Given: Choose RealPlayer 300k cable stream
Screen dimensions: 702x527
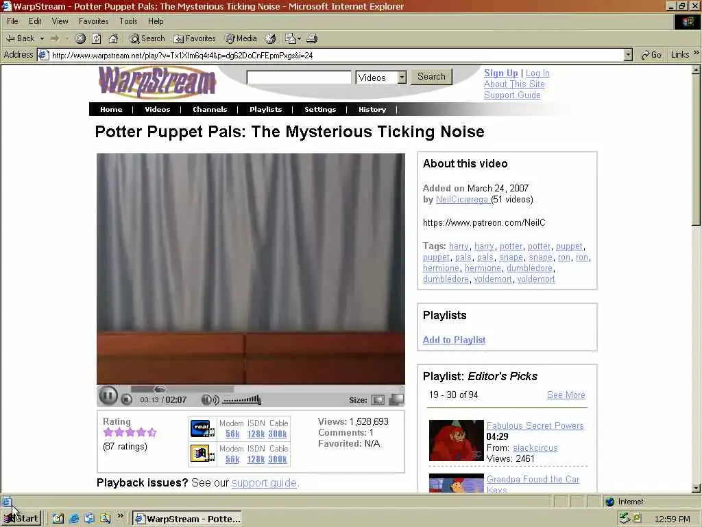Looking at the screenshot, I should pyautogui.click(x=278, y=434).
